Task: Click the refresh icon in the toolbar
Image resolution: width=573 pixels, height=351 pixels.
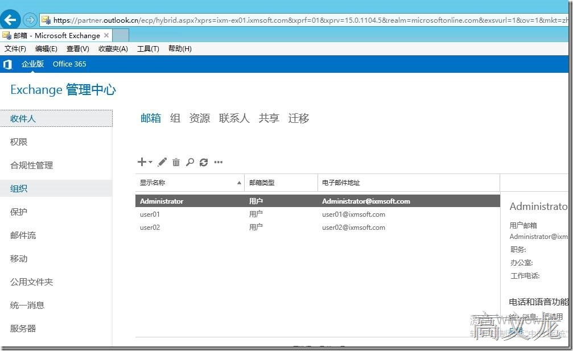Action: coord(204,162)
